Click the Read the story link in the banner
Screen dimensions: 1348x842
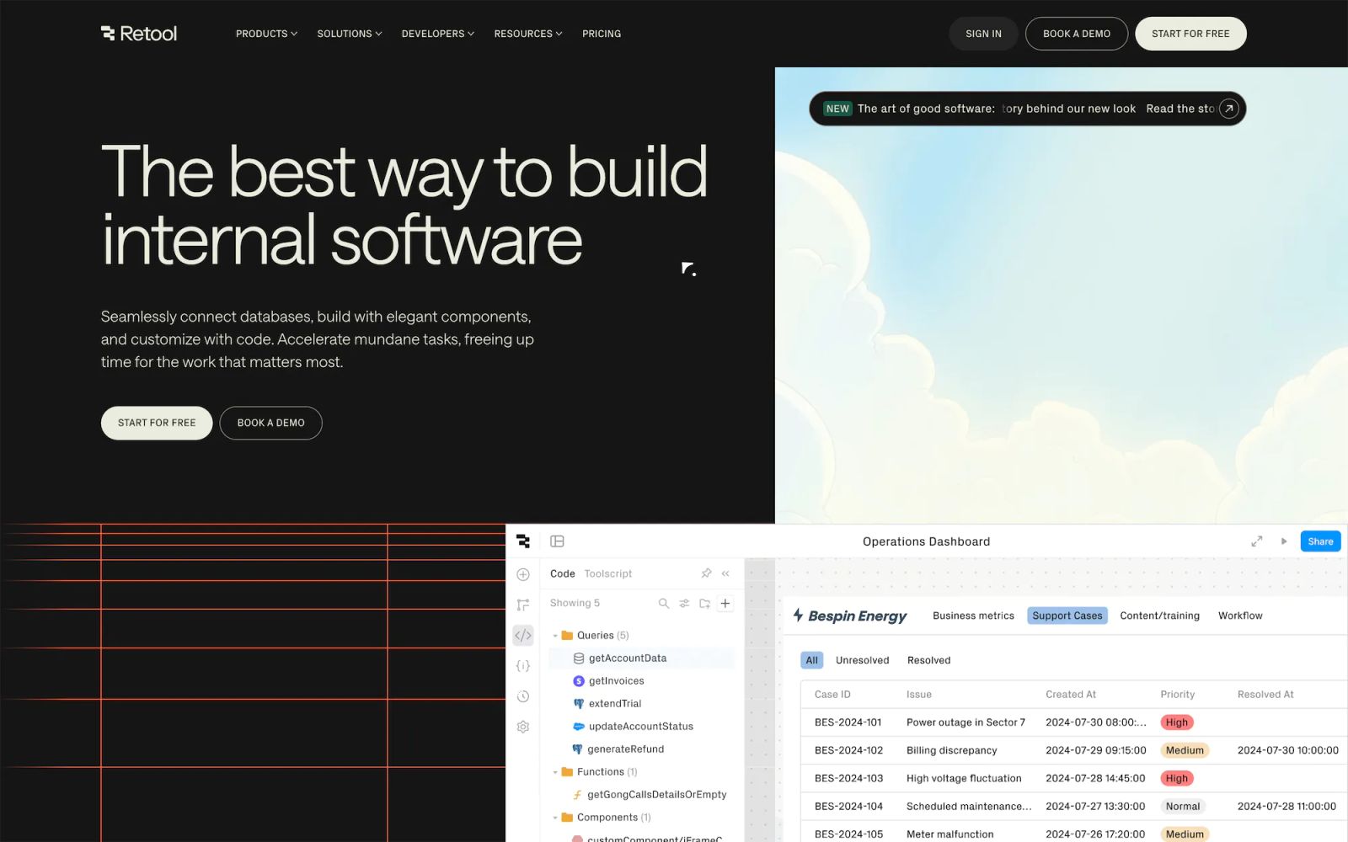pos(1179,109)
